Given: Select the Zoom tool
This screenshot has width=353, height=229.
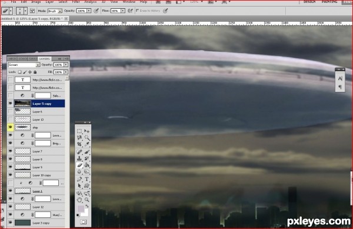Looking at the screenshot, I should pos(86,200).
